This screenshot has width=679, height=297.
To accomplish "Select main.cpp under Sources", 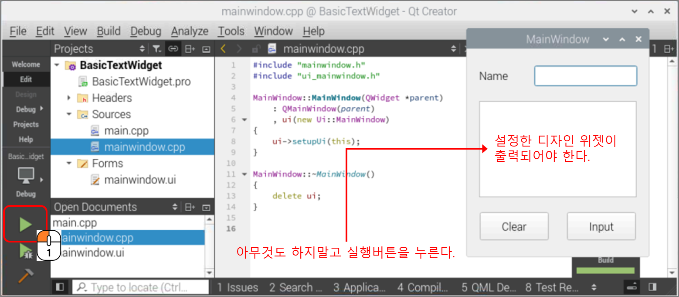I will [126, 130].
